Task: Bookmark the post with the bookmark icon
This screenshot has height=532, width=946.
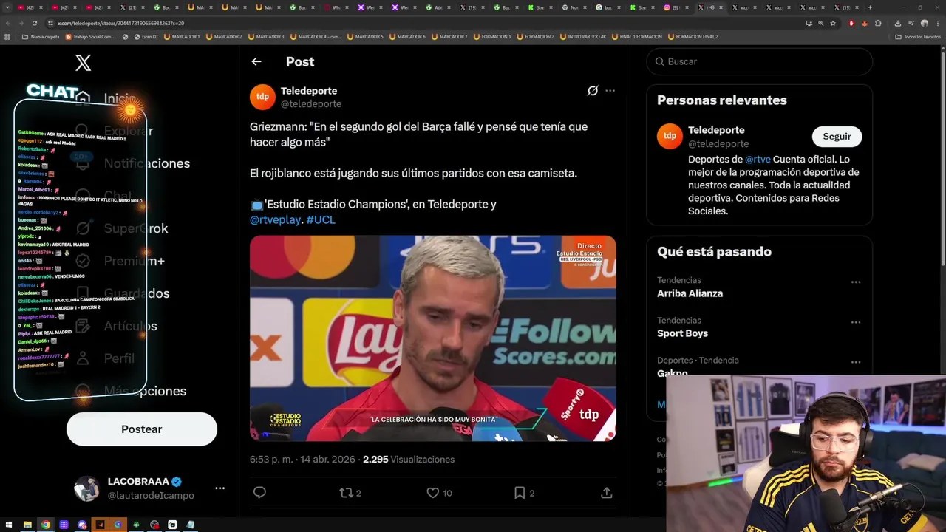Action: click(520, 493)
